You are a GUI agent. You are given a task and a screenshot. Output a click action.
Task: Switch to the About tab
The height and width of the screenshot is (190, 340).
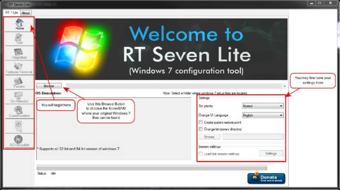[x=25, y=13]
